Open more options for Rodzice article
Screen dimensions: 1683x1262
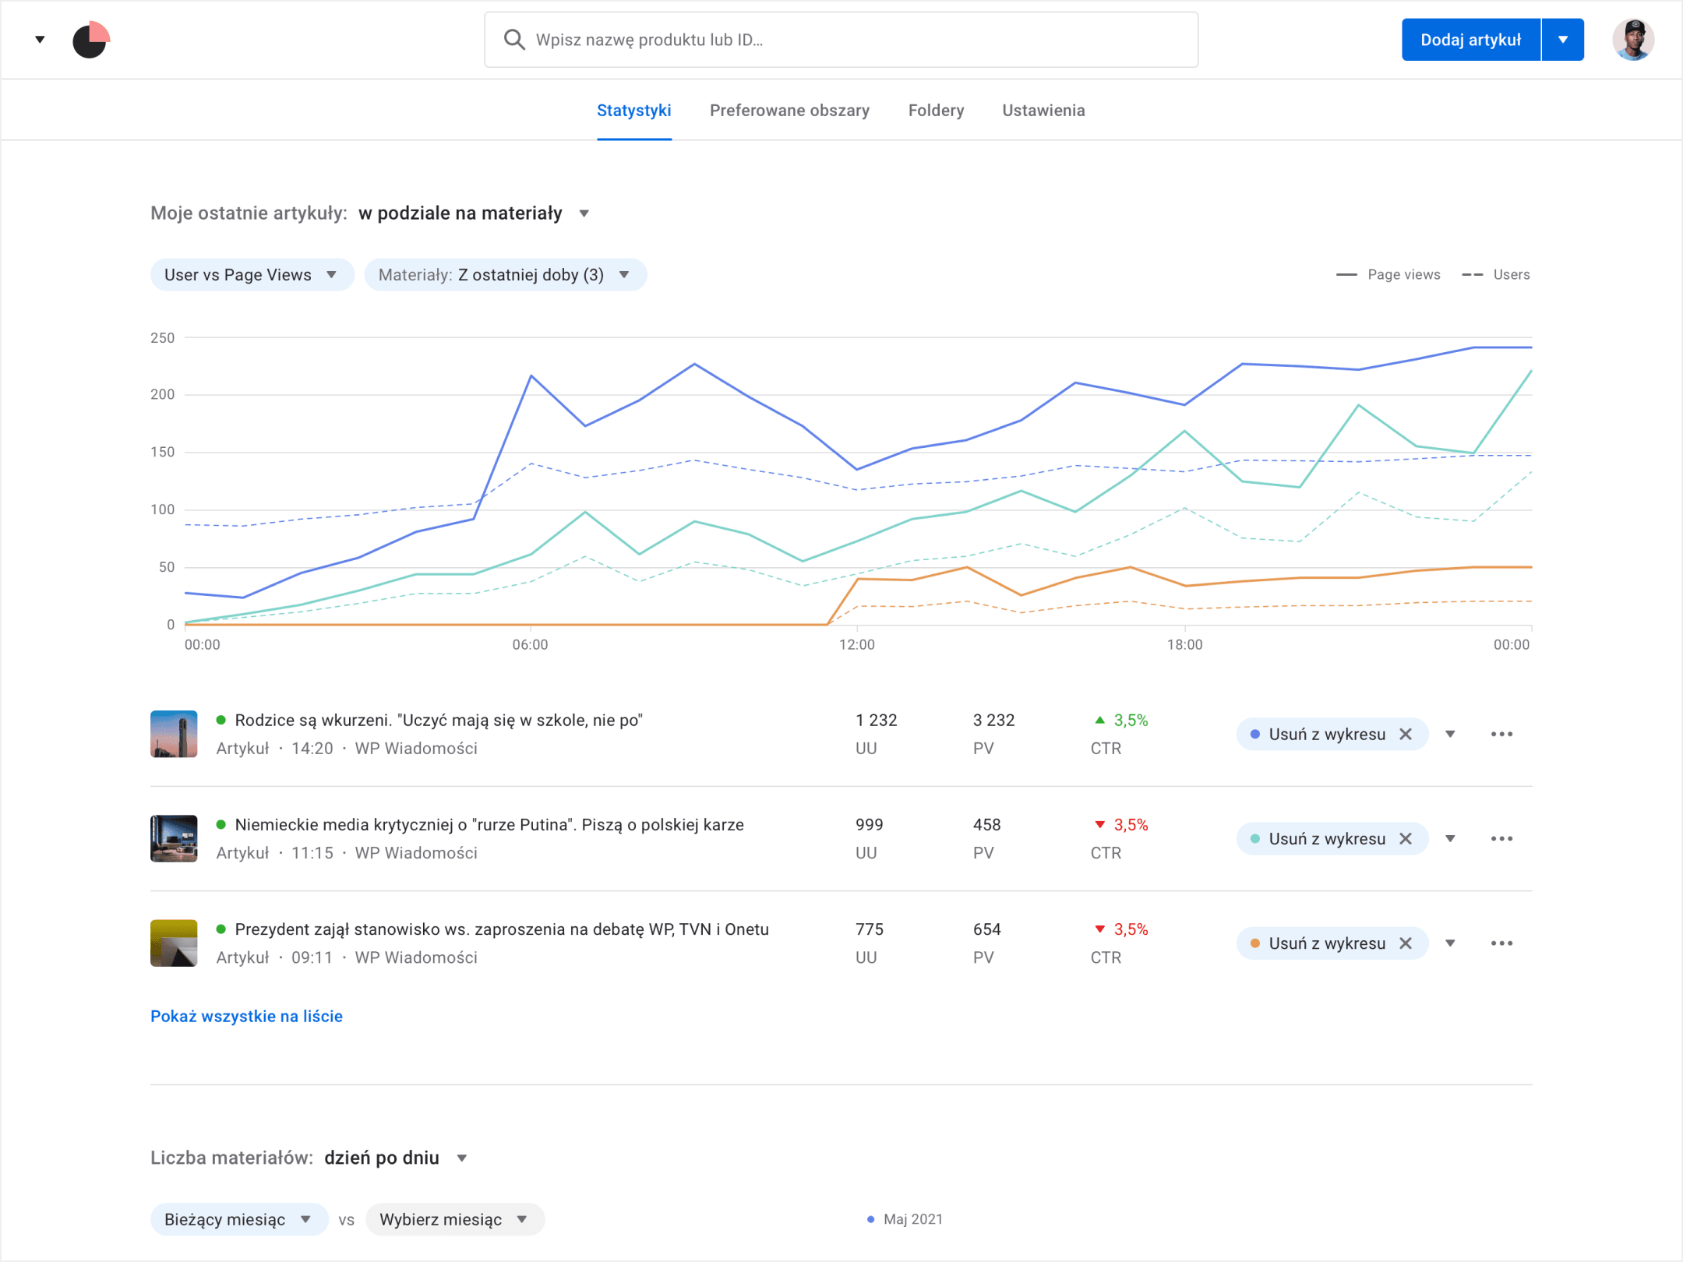1501,735
